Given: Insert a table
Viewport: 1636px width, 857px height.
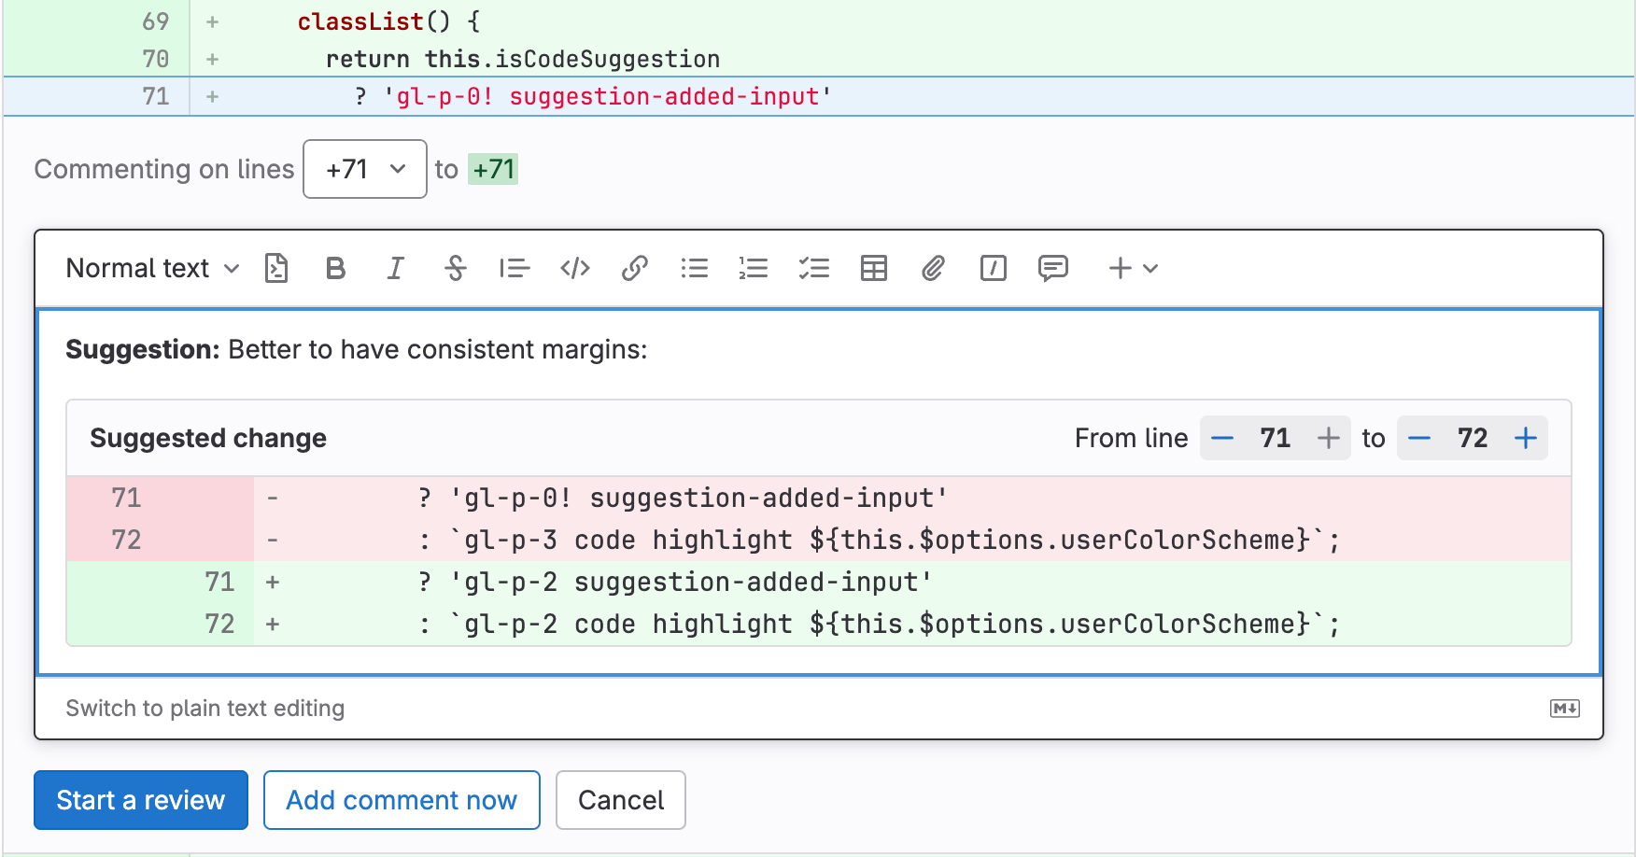Looking at the screenshot, I should [873, 269].
